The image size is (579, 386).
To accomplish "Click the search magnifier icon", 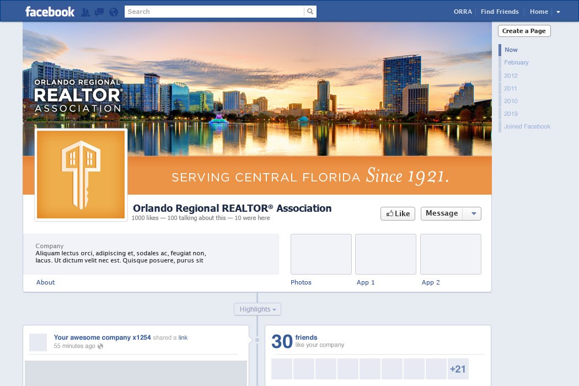I will pyautogui.click(x=310, y=12).
